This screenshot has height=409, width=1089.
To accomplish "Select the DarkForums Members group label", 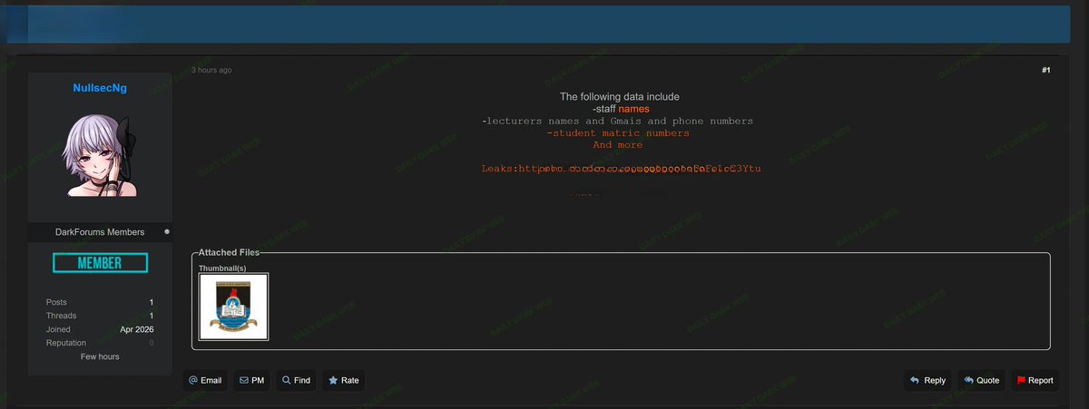I will (x=100, y=232).
